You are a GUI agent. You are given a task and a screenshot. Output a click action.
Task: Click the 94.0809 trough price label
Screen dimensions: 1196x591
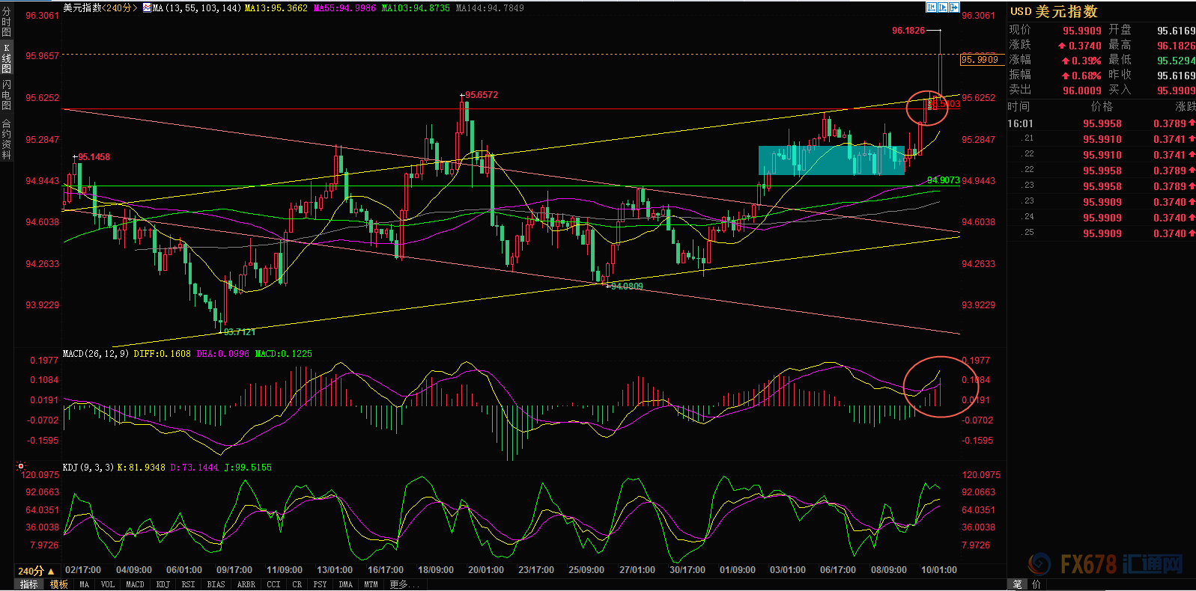(627, 286)
